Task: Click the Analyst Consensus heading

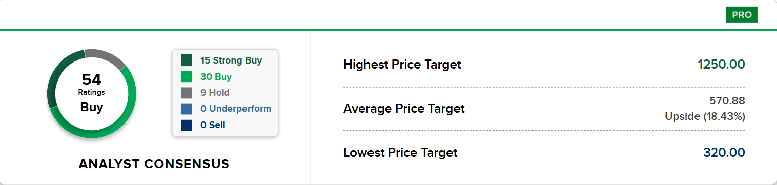Action: click(154, 164)
